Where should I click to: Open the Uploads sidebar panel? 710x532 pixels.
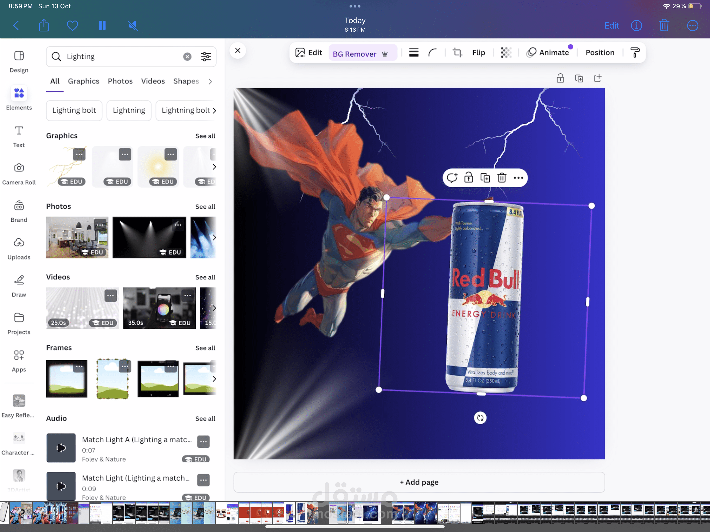coord(19,248)
